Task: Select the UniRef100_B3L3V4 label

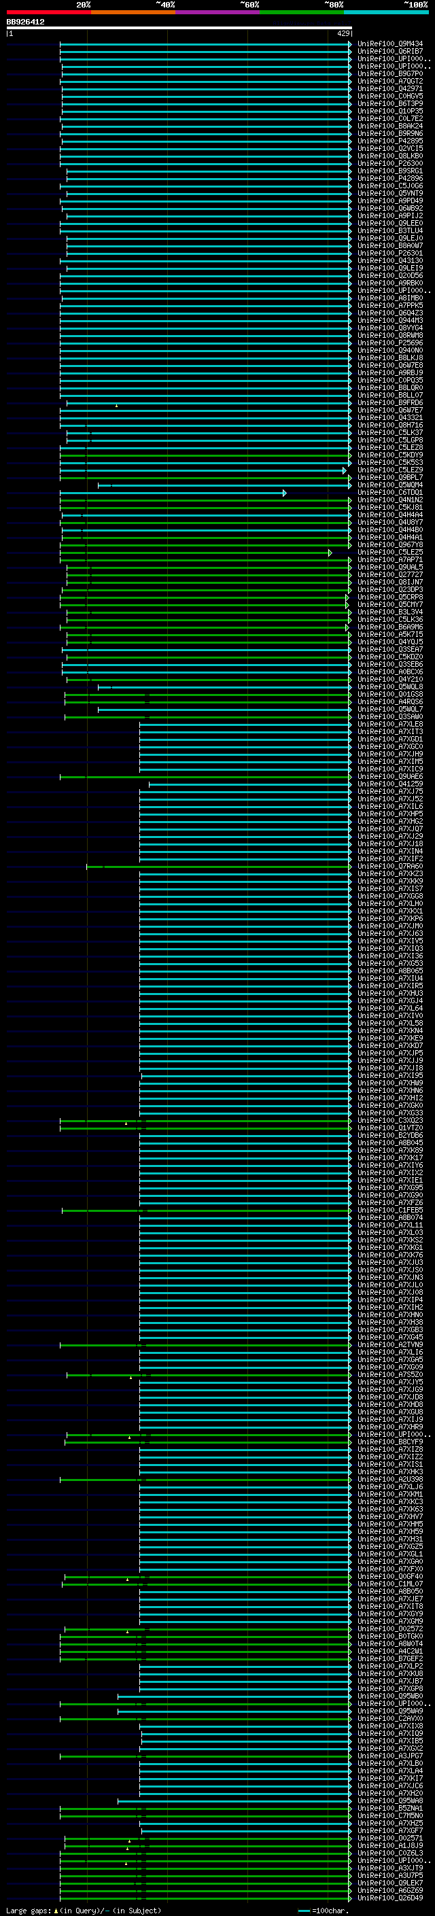Action: (390, 613)
